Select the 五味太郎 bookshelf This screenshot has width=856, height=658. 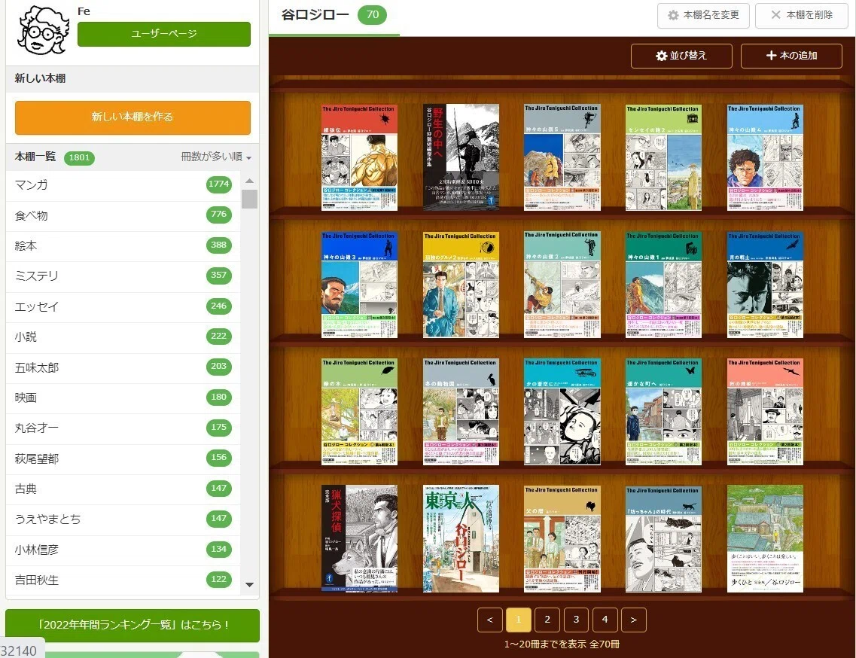tap(123, 367)
